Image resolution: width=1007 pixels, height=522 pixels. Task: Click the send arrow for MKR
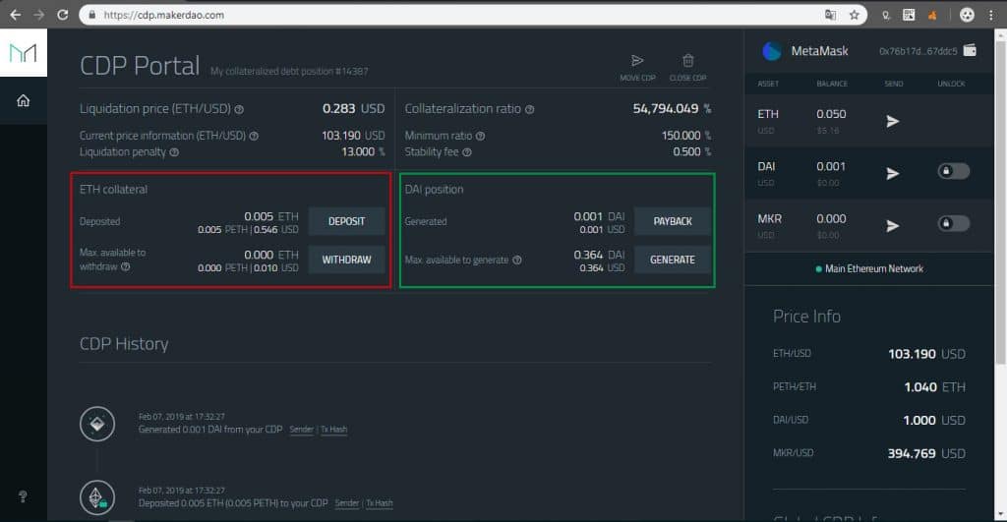pos(893,225)
